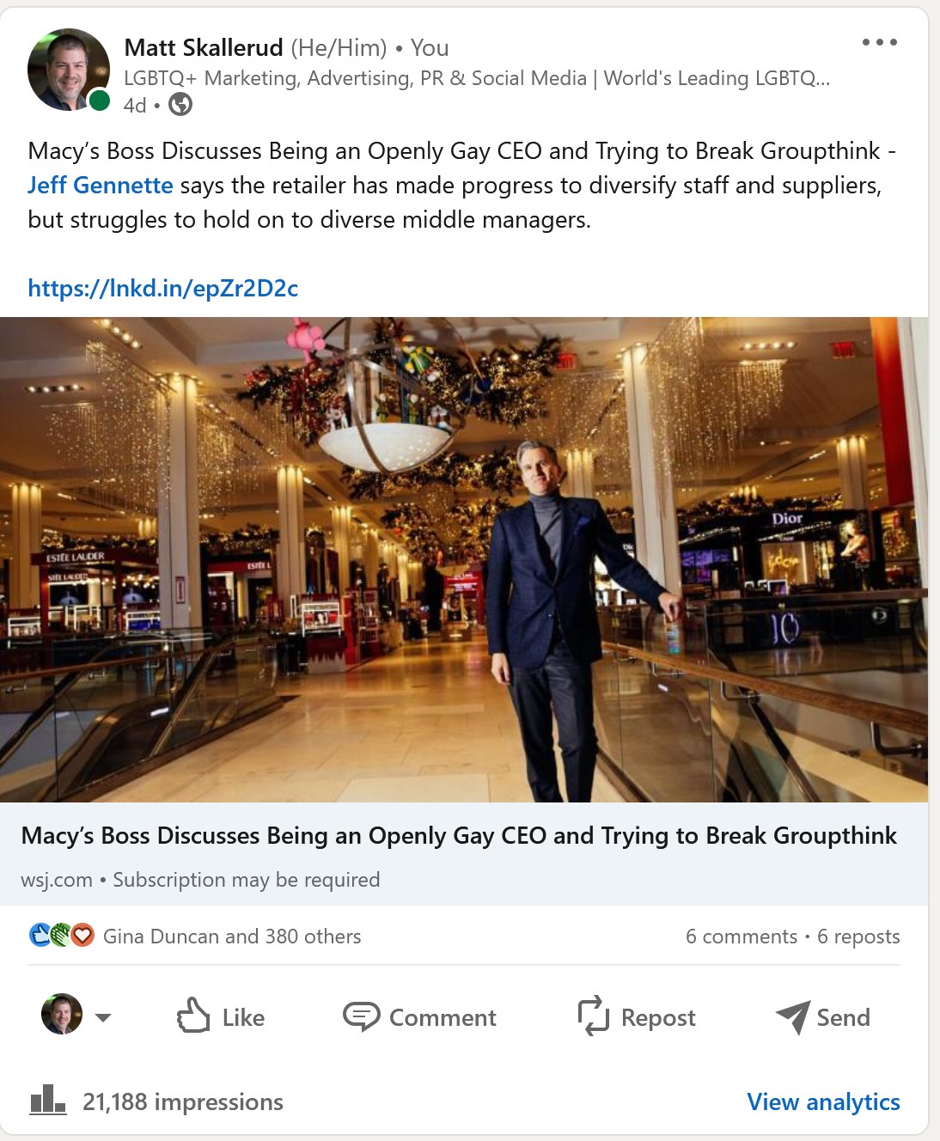Click the Send paper plane icon
The image size is (940, 1141).
coord(792,1017)
